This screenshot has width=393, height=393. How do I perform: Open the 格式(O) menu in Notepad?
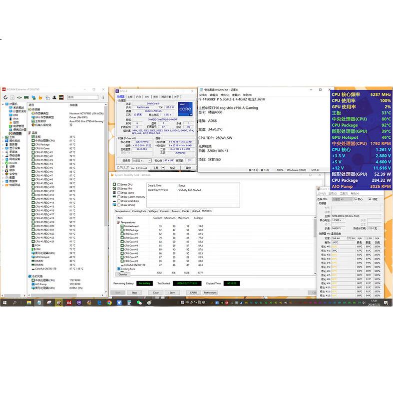tap(225, 95)
